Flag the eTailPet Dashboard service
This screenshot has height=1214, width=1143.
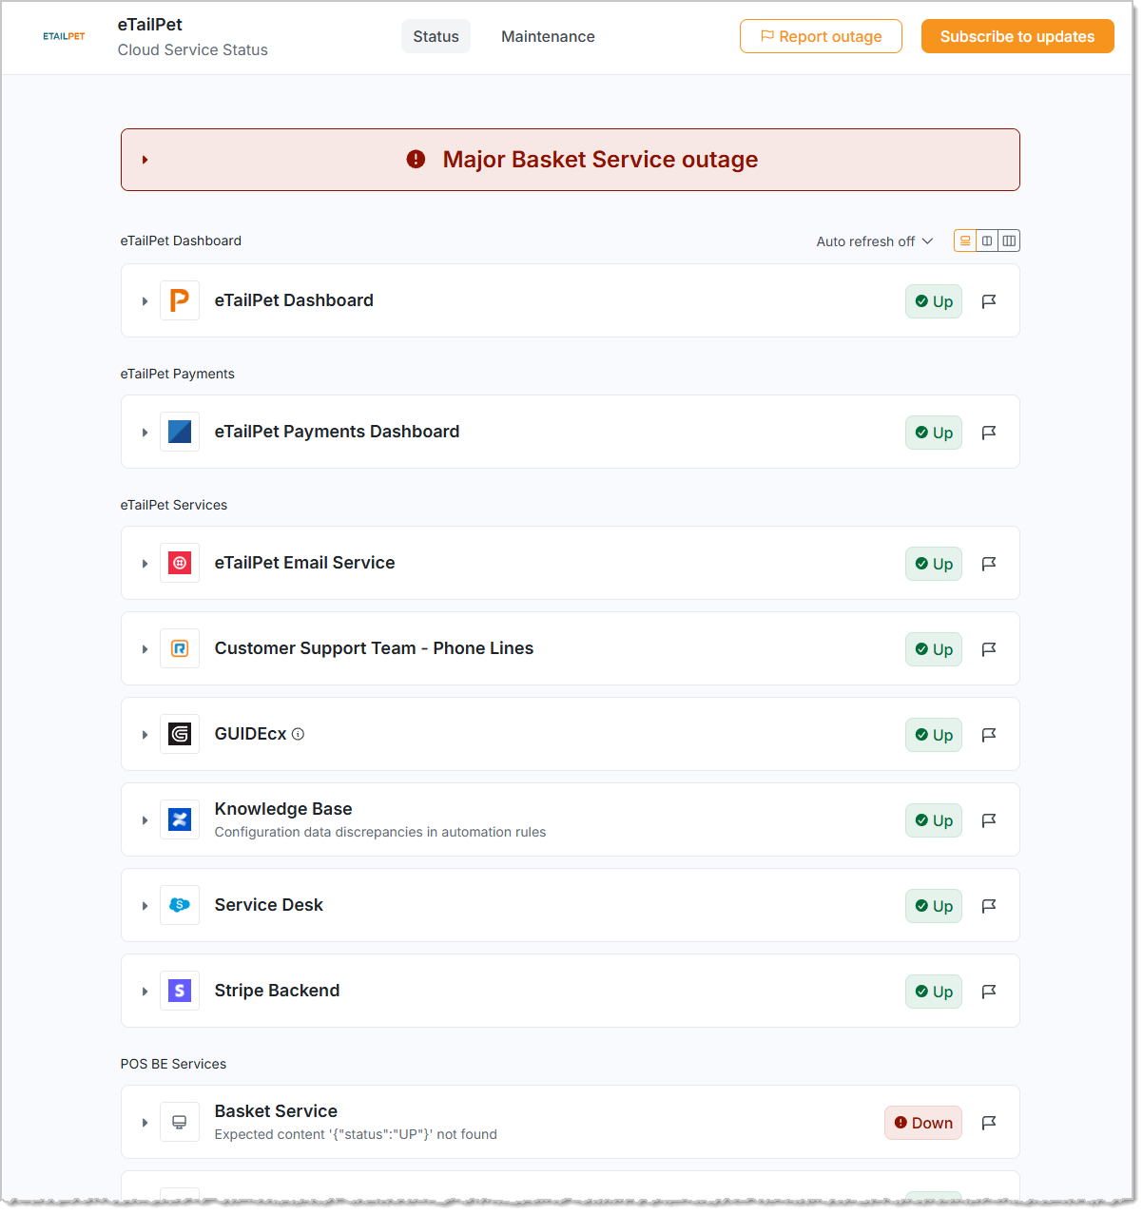pyautogui.click(x=989, y=301)
